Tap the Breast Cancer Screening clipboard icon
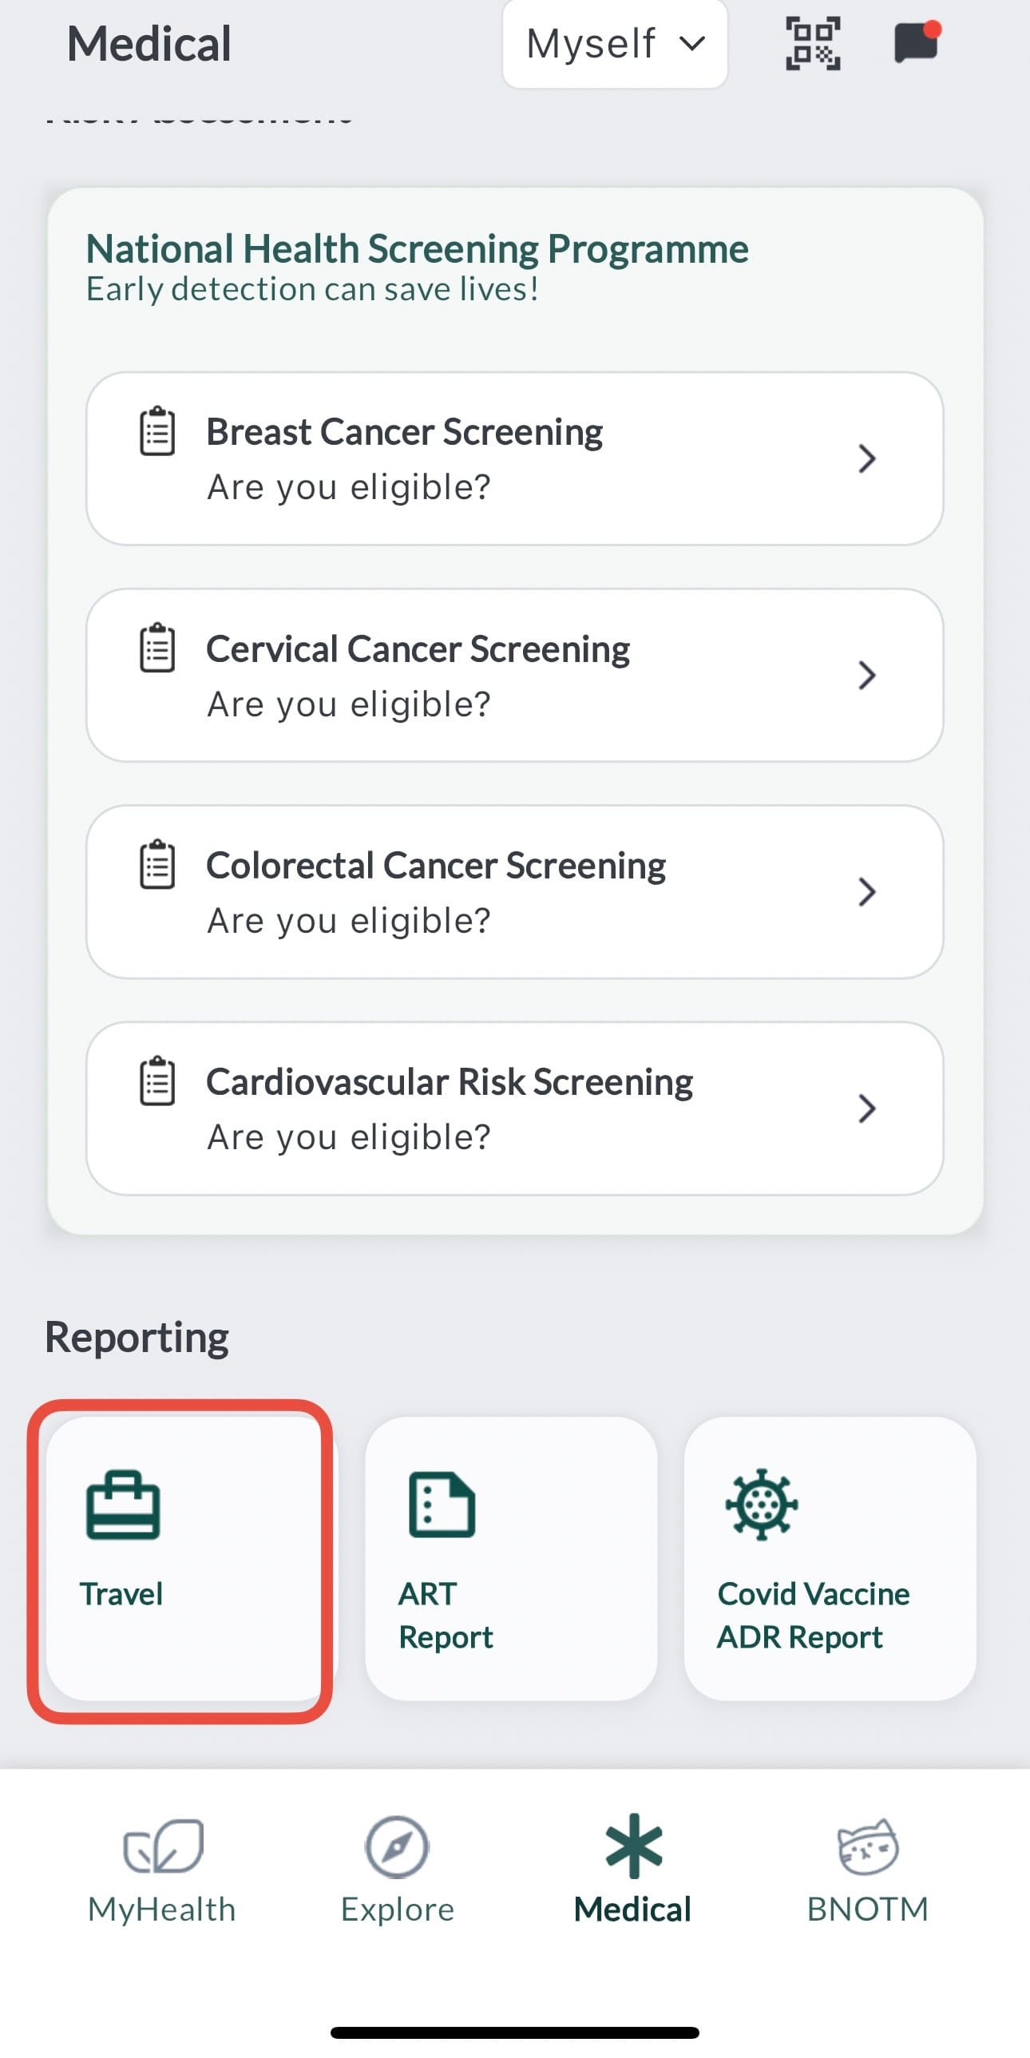This screenshot has height=2058, width=1030. [x=157, y=431]
